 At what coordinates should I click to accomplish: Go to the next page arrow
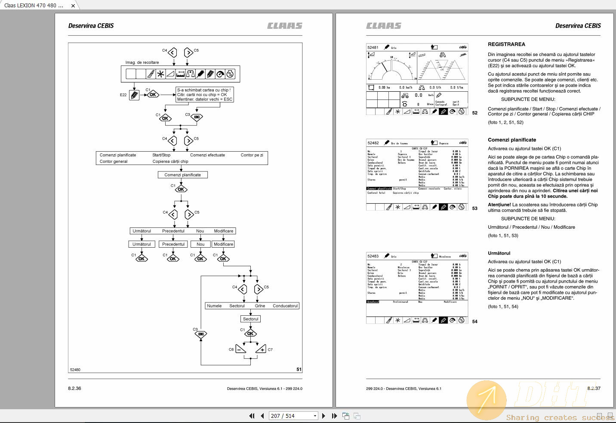pyautogui.click(x=323, y=416)
